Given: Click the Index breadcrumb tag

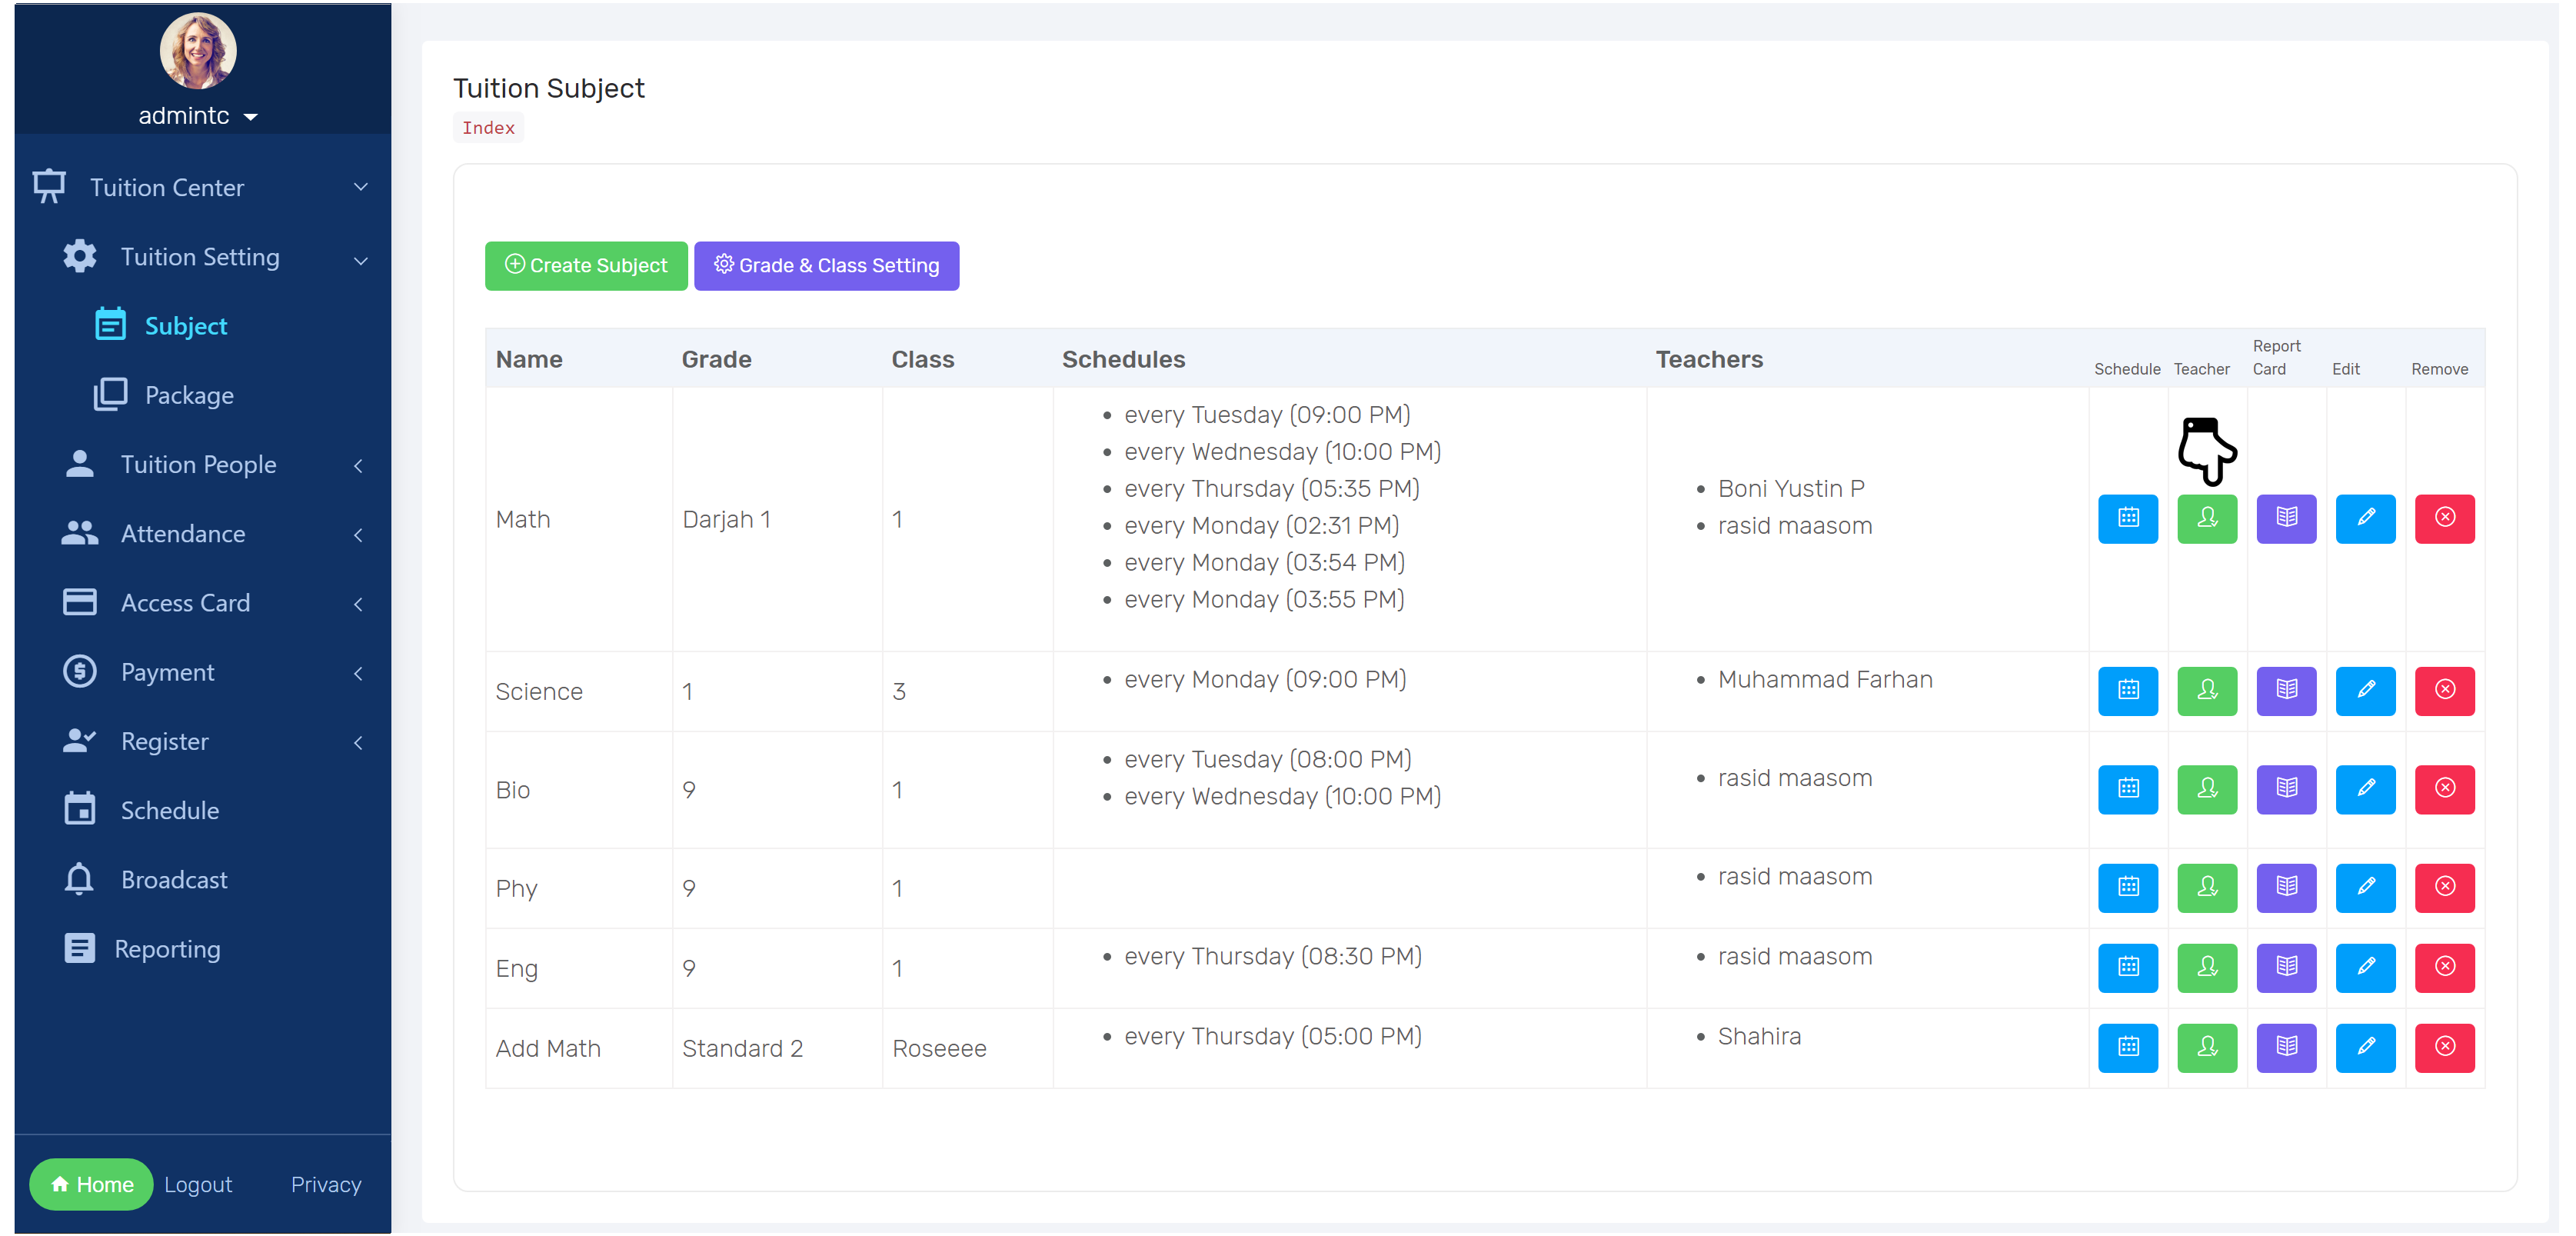Looking at the screenshot, I should point(488,127).
